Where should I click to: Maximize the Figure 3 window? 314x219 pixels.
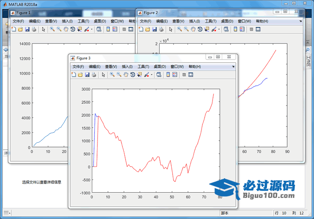coord(218,57)
